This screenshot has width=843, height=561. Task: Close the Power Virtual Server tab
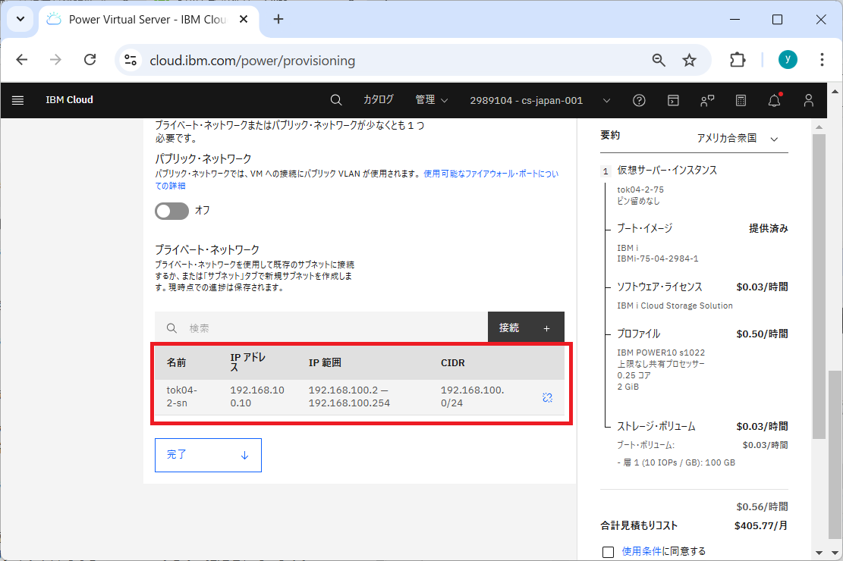click(244, 20)
